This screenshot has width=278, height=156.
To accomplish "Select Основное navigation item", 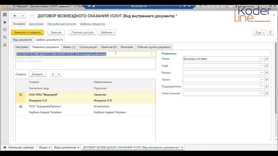I will point(19,24).
